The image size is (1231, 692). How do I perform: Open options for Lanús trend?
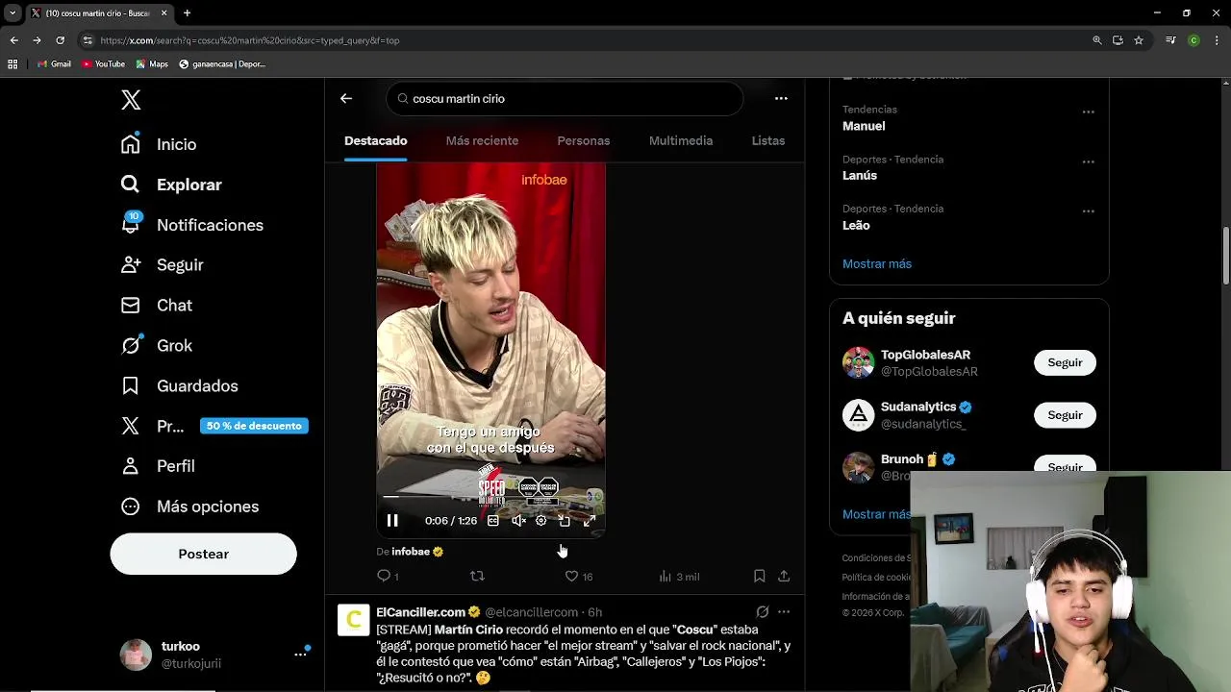[x=1089, y=161]
